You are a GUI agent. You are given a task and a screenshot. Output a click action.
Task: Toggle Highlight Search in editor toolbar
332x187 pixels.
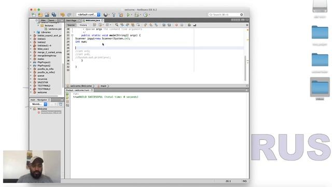pyautogui.click(x=133, y=25)
